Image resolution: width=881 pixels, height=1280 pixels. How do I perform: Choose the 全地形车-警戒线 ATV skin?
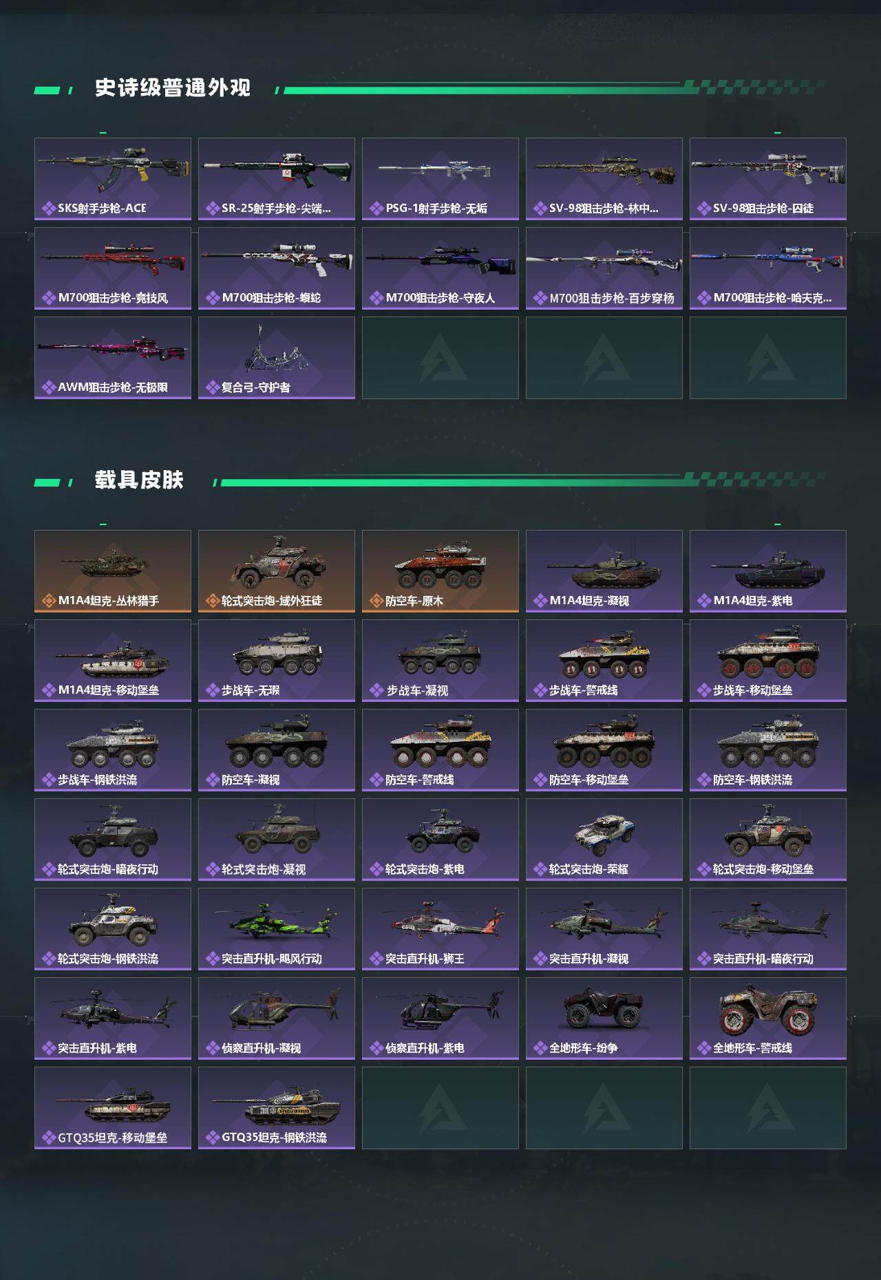coord(768,1018)
